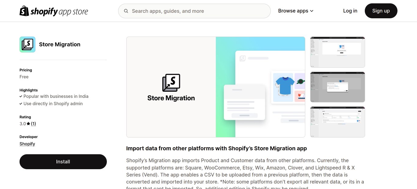Open the Shopify developer profile link
417x189 pixels.
tap(27, 144)
